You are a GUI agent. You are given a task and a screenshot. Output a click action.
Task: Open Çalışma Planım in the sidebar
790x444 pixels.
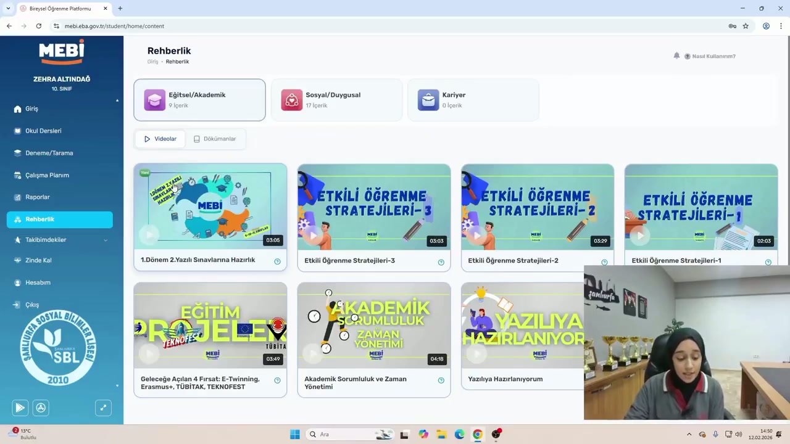(x=47, y=175)
